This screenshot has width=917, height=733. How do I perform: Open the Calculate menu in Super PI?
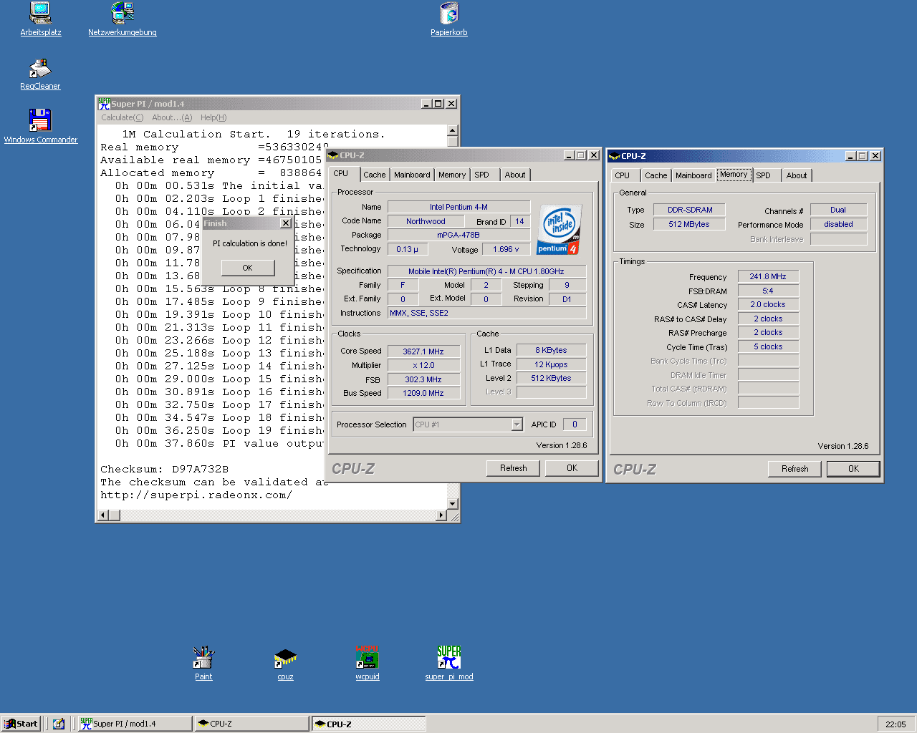tap(122, 117)
